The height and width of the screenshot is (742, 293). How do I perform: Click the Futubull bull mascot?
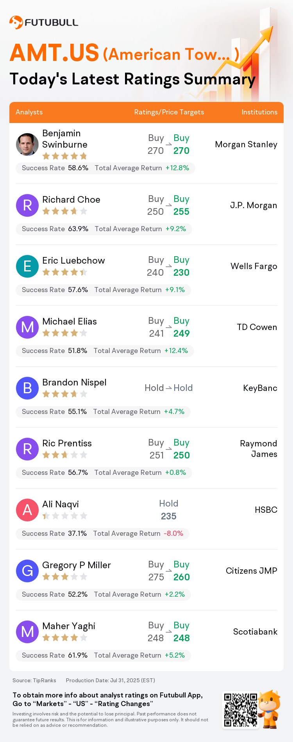(270, 709)
